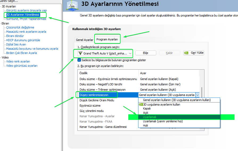Open Video görüntüsü ayarları page
Viewport: 238px width, 151px height.
click(x=22, y=66)
